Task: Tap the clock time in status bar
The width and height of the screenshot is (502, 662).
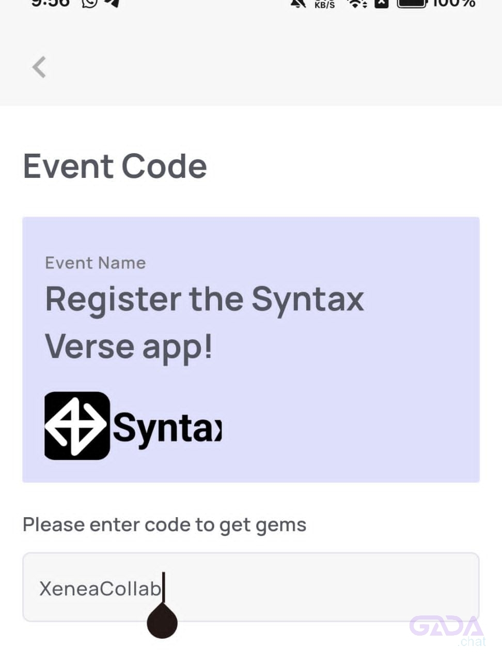Action: pos(50,3)
